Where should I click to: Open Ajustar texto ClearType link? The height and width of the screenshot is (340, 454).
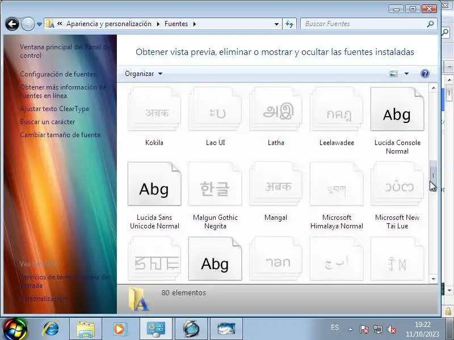pos(54,109)
